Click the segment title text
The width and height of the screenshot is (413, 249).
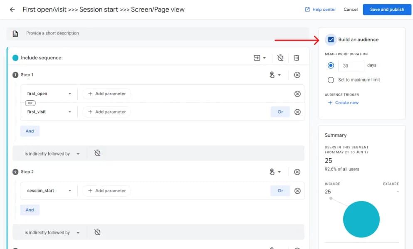coord(104,10)
